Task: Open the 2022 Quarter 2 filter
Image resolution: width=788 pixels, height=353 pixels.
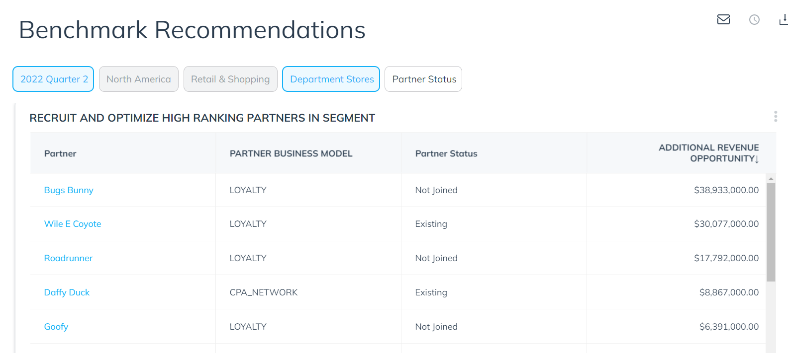Action: click(53, 79)
